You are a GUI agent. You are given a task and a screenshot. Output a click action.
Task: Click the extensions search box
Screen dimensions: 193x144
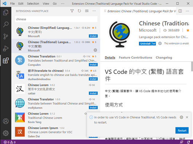[x=56, y=19]
